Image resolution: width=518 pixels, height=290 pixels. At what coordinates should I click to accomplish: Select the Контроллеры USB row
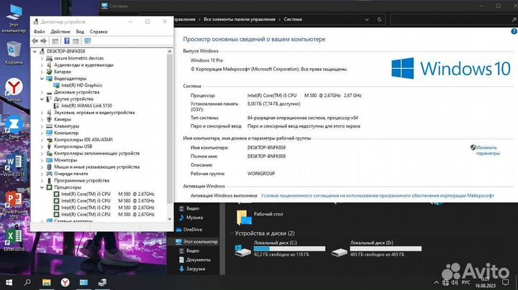(73, 146)
